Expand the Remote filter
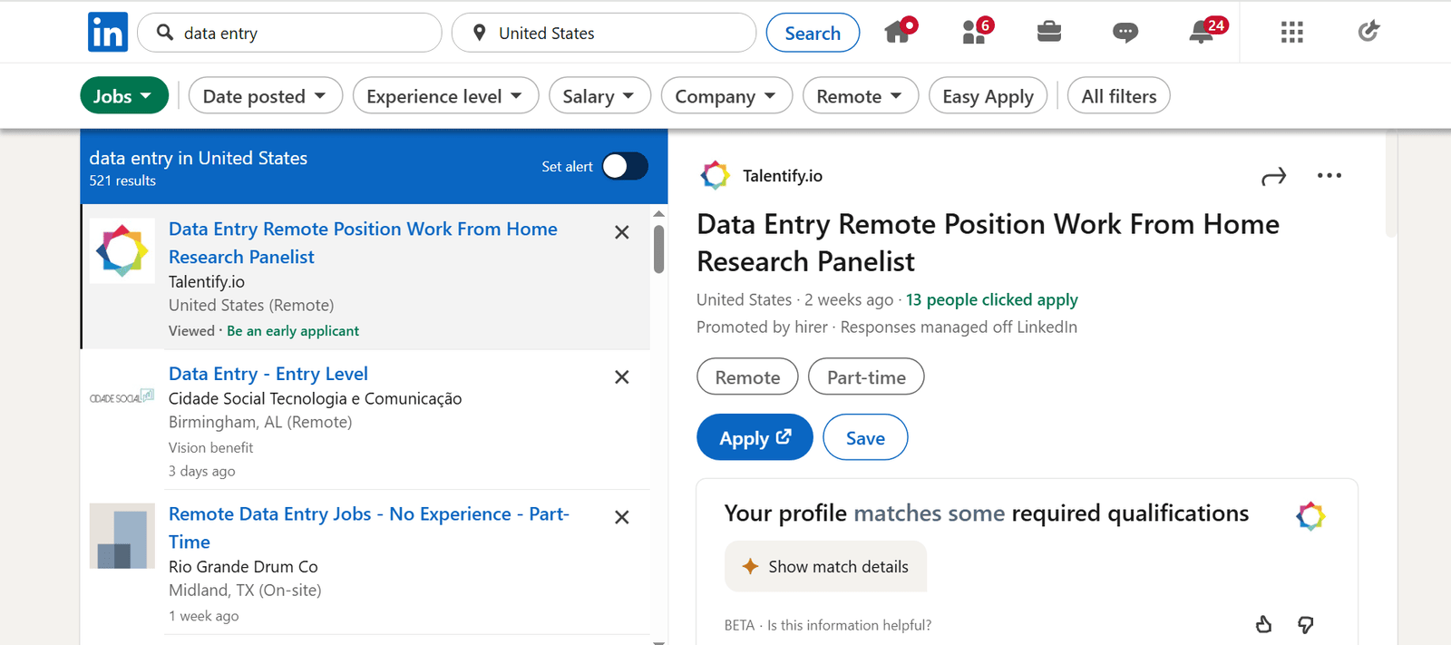Screen dimensions: 1451x645 (x=860, y=95)
